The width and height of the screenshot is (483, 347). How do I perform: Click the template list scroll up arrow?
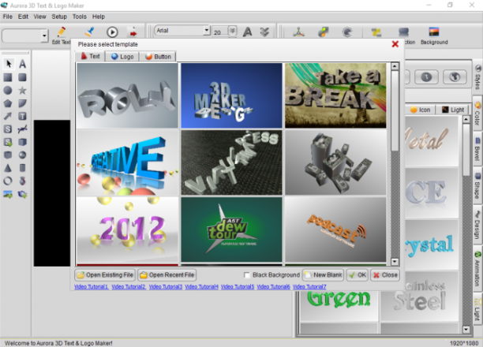point(395,66)
